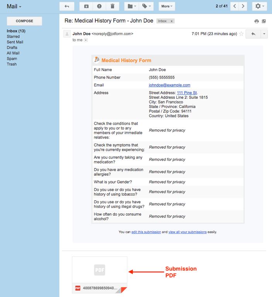Open the Sent Mail folder
This screenshot has height=297, width=272.
15,42
